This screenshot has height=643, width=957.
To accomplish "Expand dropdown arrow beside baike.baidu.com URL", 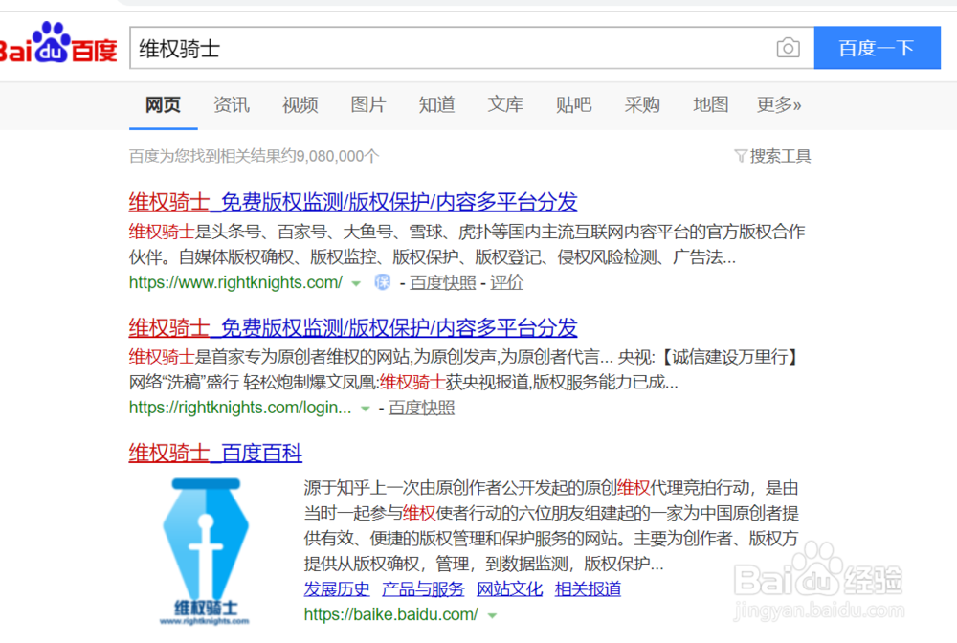I will tap(492, 615).
